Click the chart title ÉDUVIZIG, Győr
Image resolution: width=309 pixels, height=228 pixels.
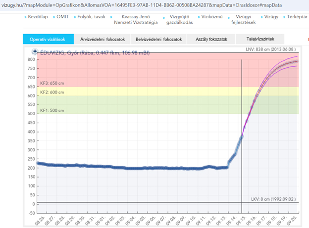click(x=95, y=52)
